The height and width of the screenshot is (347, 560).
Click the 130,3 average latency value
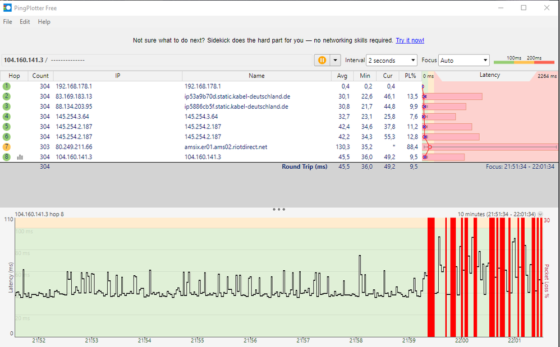point(343,147)
